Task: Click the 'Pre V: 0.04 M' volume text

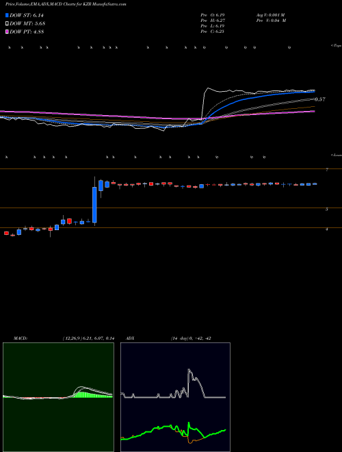Action: 271,21
